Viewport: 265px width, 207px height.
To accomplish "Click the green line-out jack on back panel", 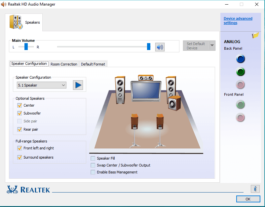I will click(240, 72).
